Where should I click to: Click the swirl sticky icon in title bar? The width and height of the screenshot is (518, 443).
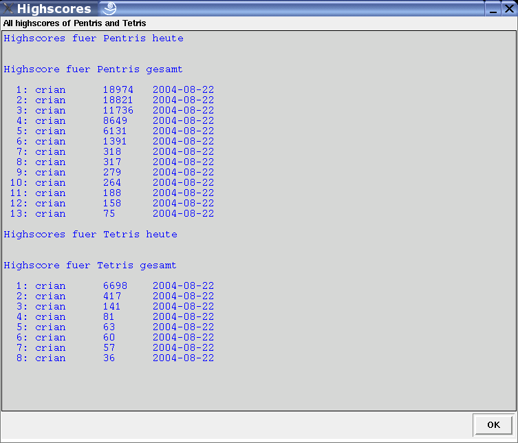click(109, 8)
